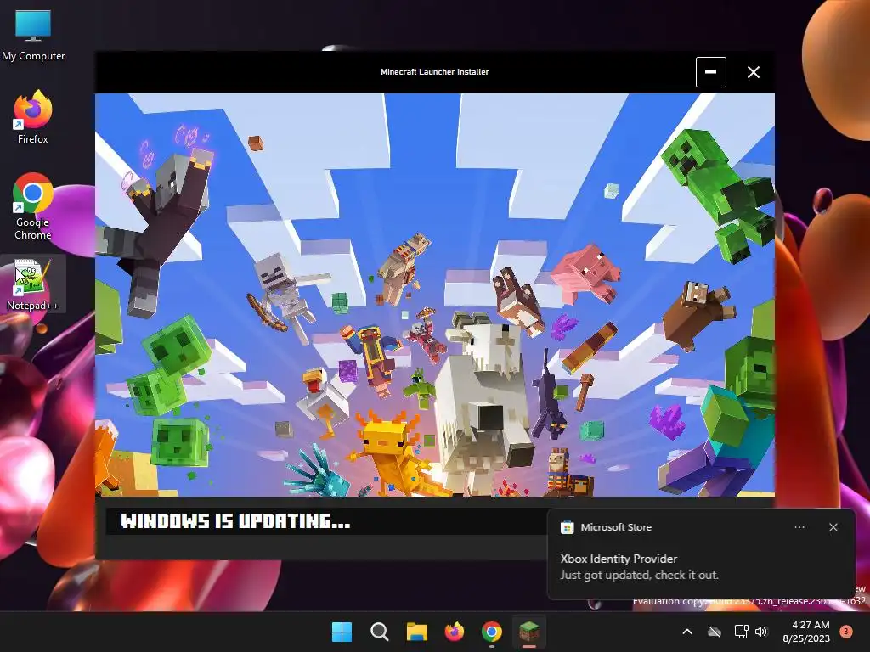This screenshot has width=870, height=652.
Task: Dismiss the Microsoft Store notification
Action: coord(833,527)
